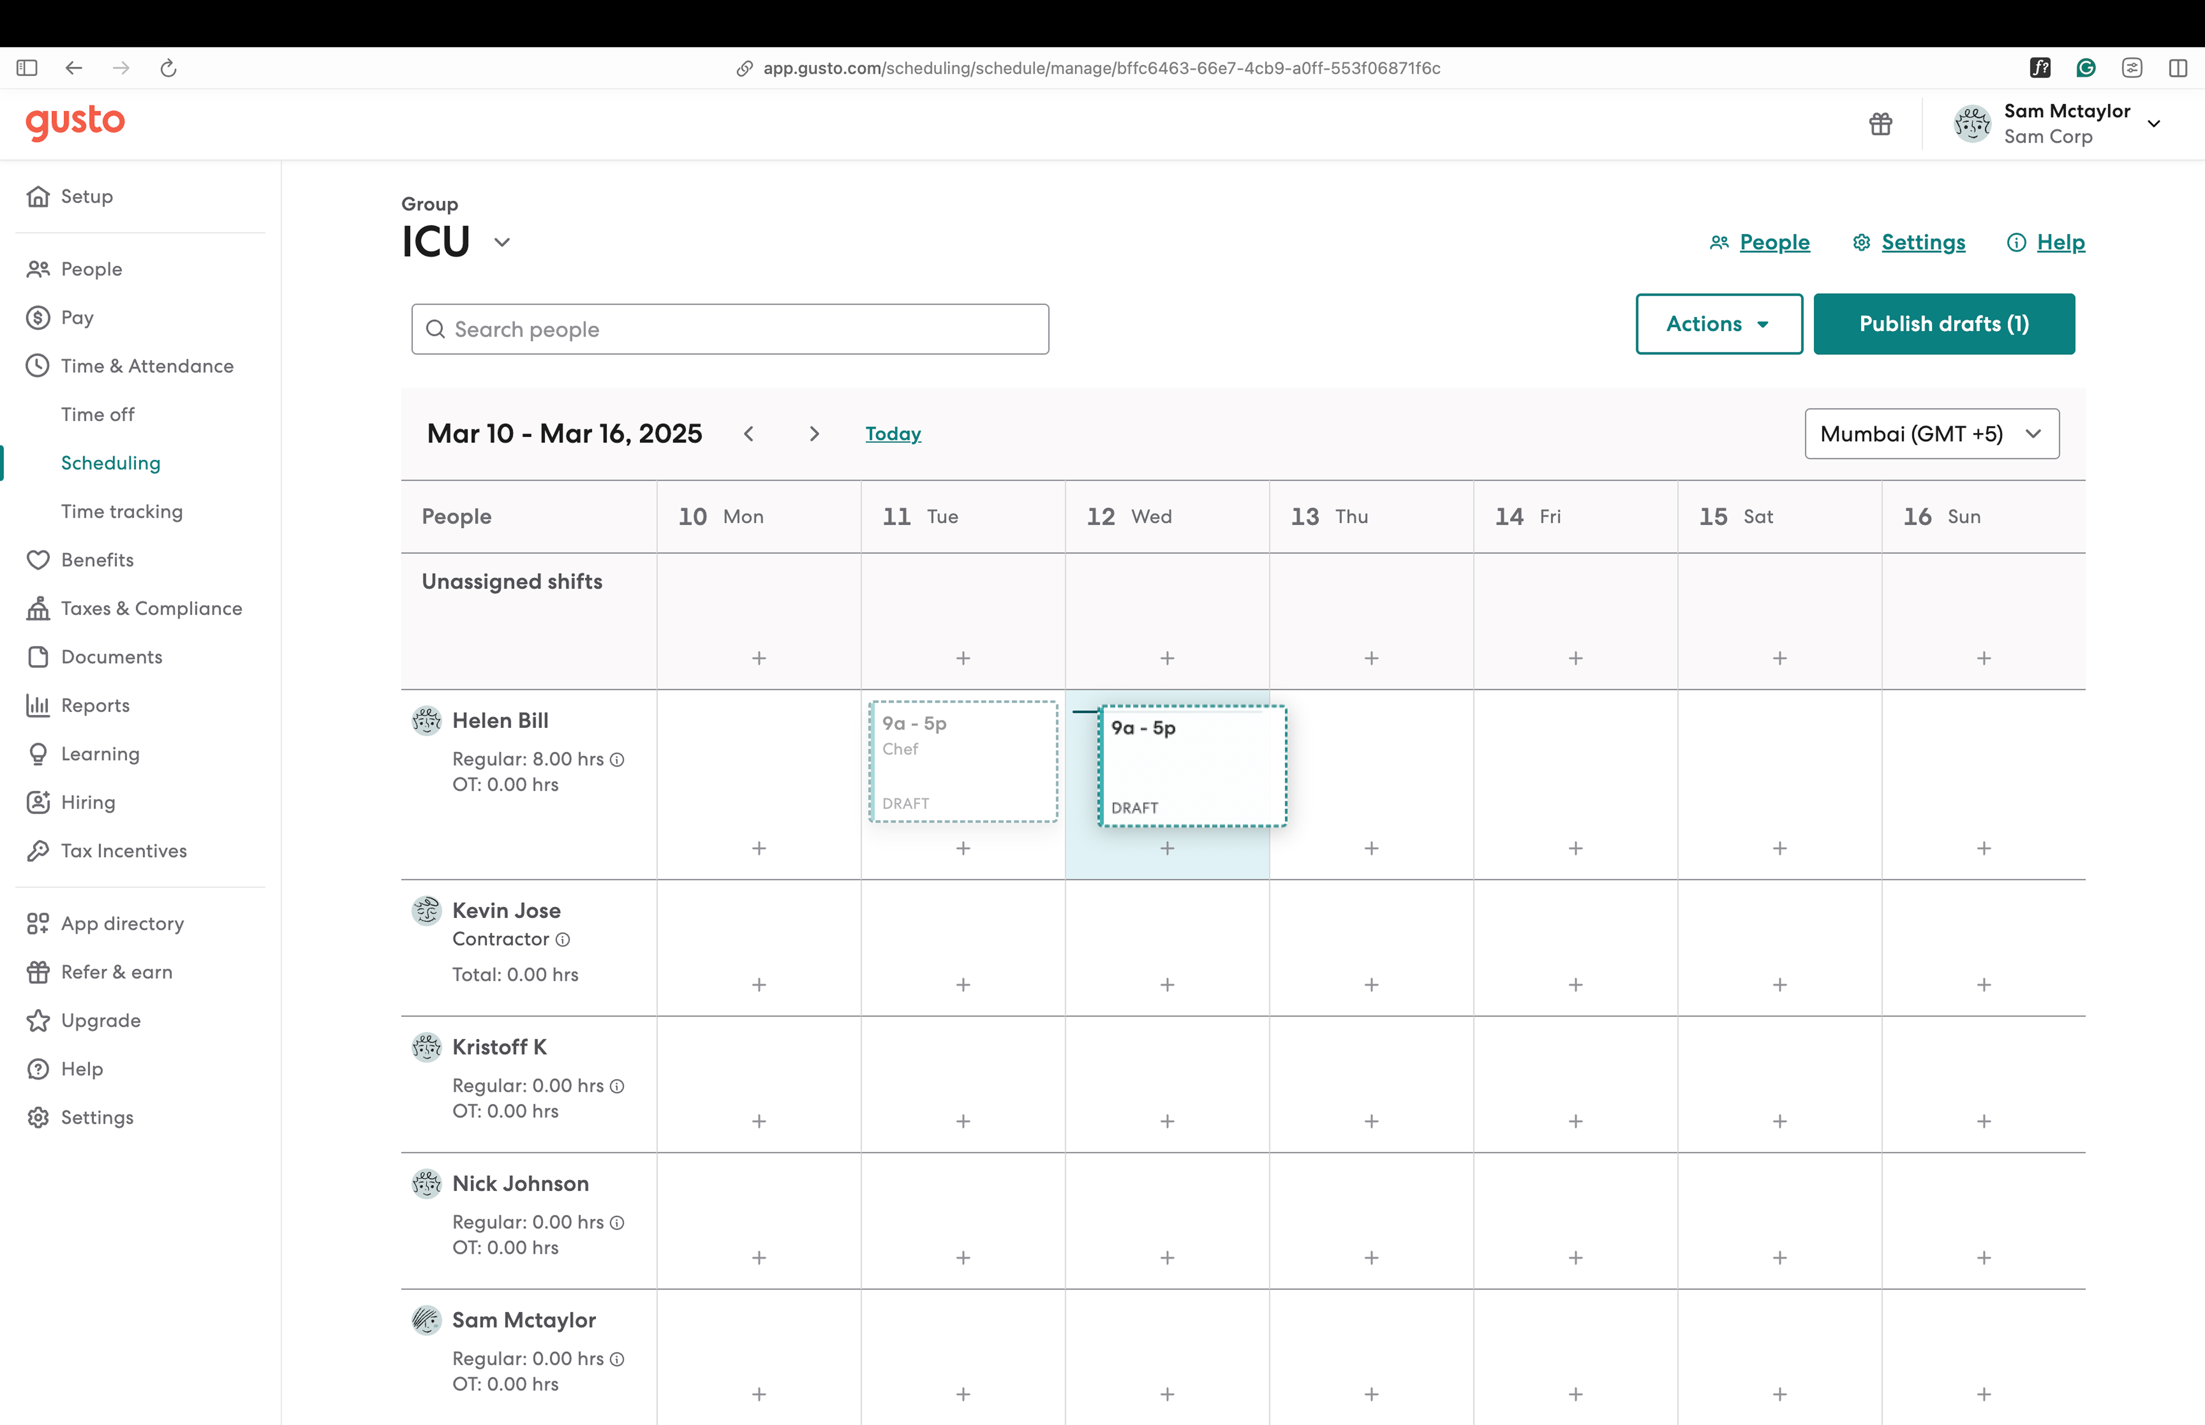Select Time tracking in the sidebar

click(x=121, y=512)
